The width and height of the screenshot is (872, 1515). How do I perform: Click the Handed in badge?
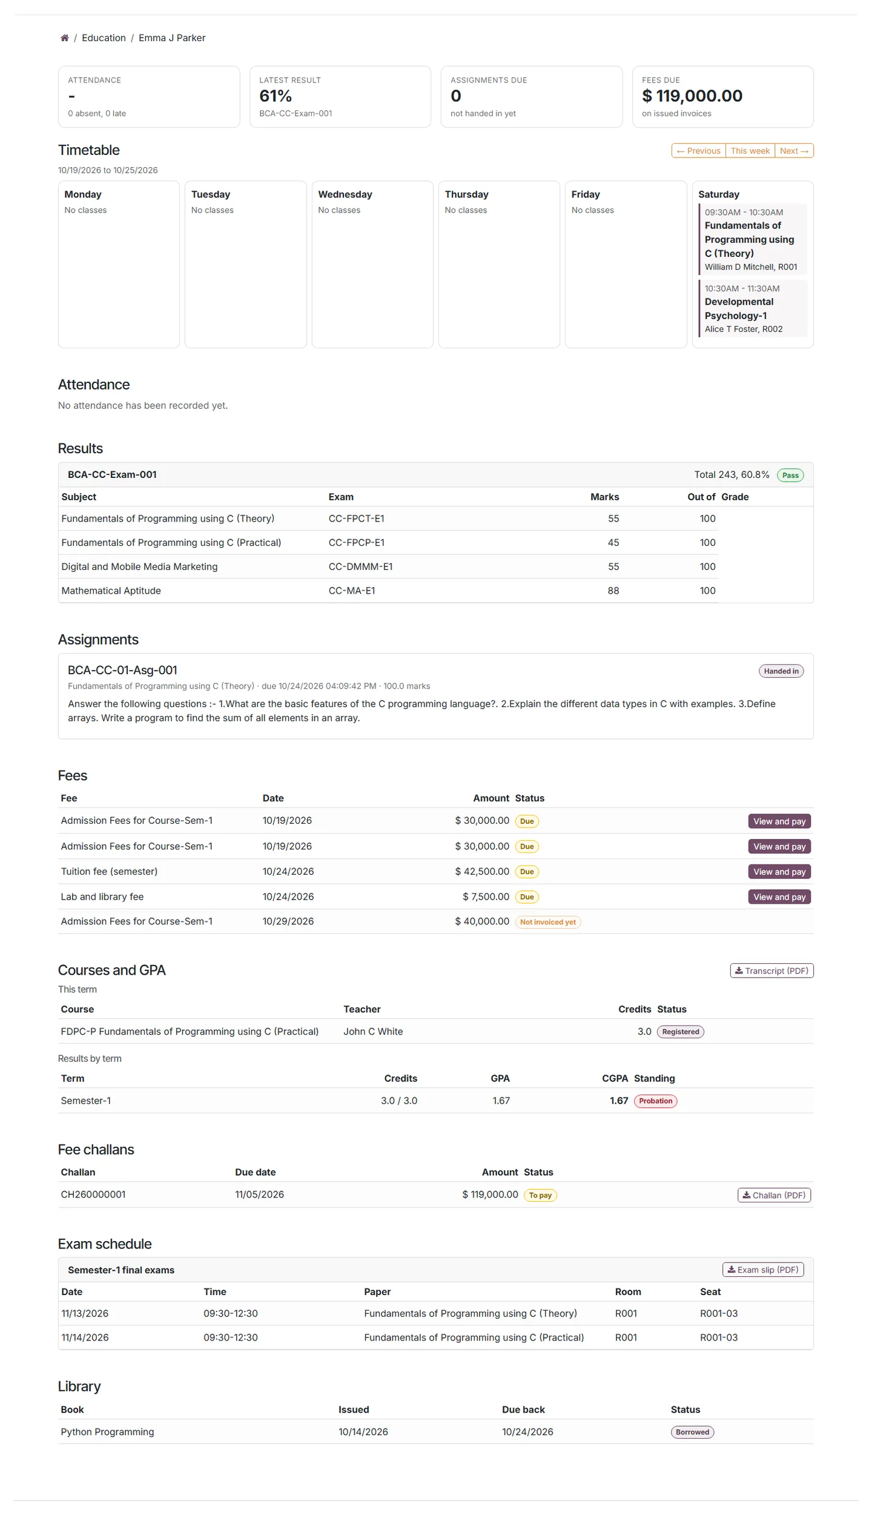point(781,671)
